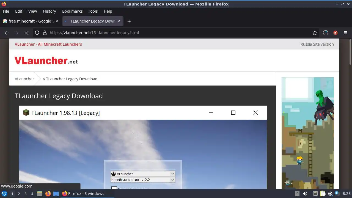352x198 pixels.
Task: Click the update notifier tray icon
Action: pyautogui.click(x=330, y=194)
